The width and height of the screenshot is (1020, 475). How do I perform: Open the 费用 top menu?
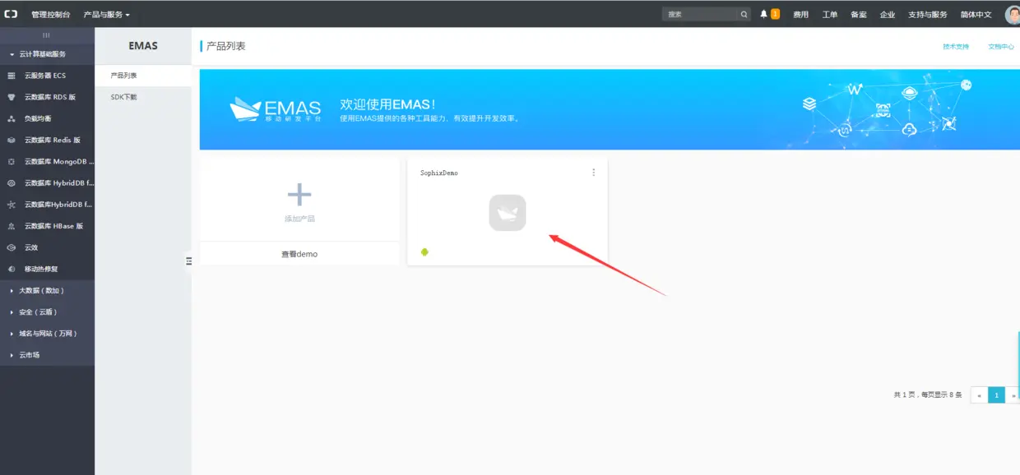(x=800, y=15)
